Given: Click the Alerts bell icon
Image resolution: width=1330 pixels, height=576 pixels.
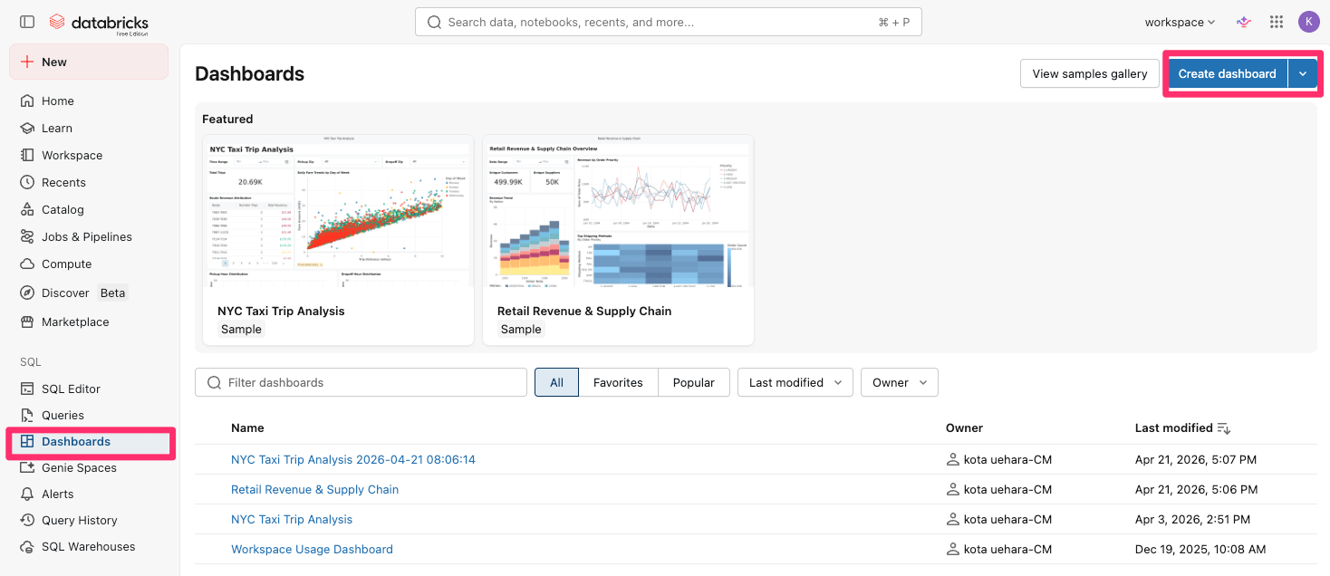Looking at the screenshot, I should coord(27,494).
